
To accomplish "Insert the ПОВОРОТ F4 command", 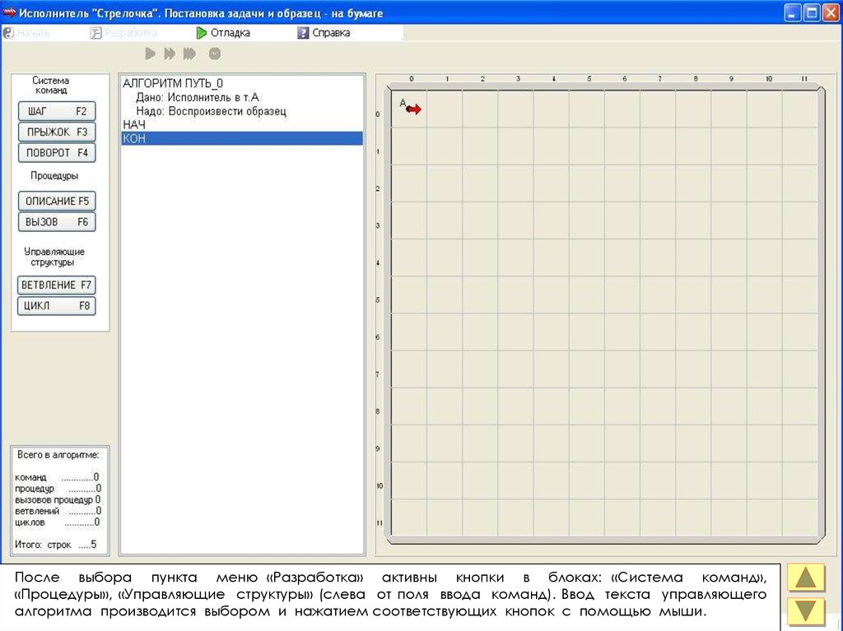I will pos(57,152).
